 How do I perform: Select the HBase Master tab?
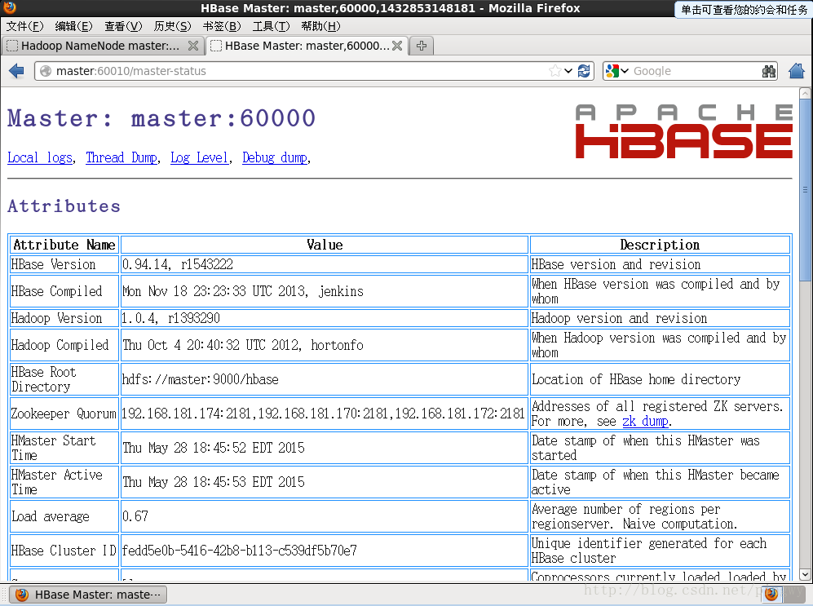coord(307,46)
